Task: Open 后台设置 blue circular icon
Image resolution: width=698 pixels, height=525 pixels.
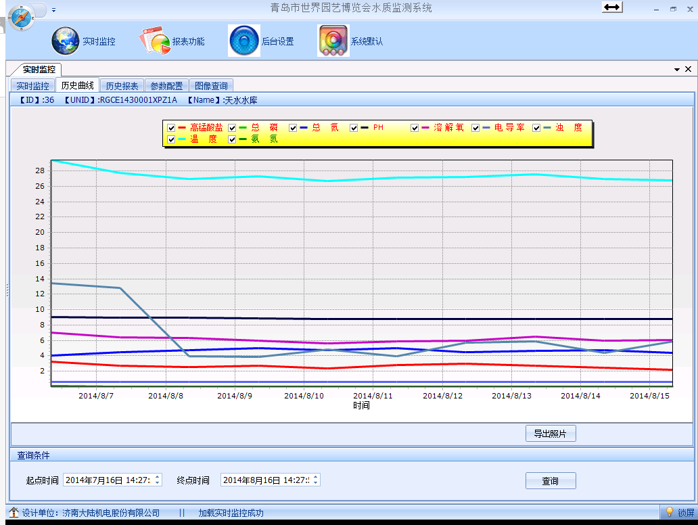Action: point(244,41)
